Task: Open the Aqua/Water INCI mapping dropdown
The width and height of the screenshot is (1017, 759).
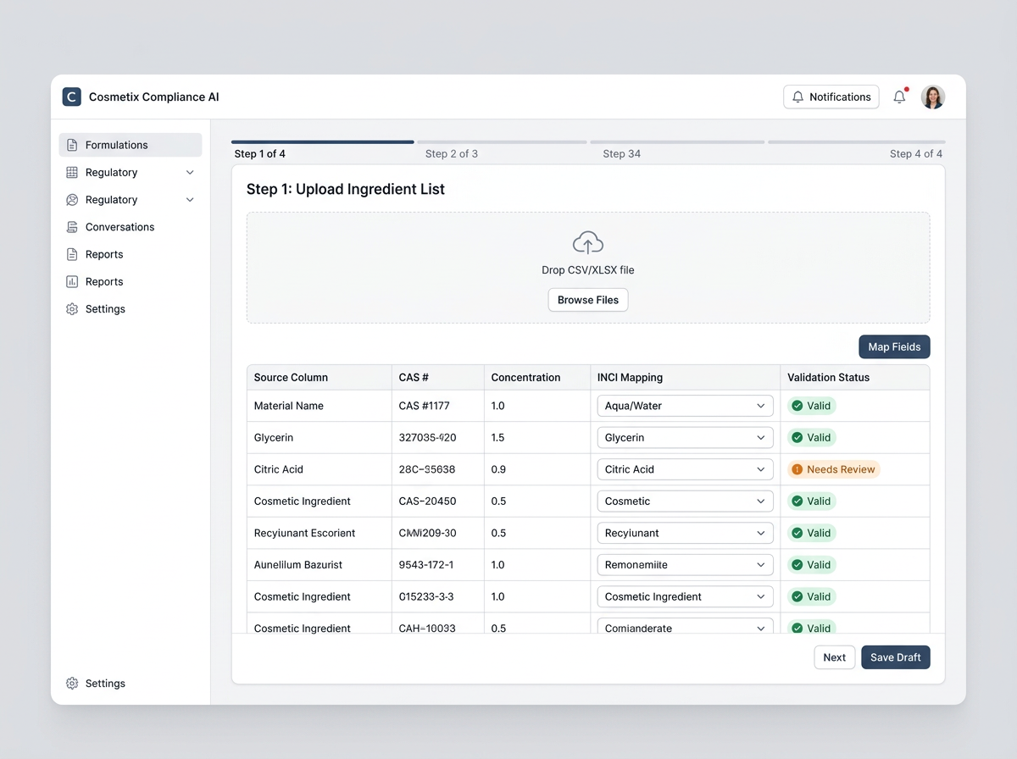Action: tap(685, 405)
